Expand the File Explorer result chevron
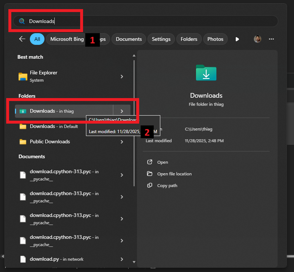The height and width of the screenshot is (272, 294). [122, 77]
